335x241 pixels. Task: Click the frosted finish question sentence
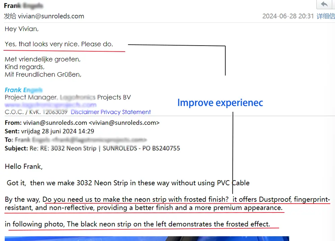[x=135, y=199]
